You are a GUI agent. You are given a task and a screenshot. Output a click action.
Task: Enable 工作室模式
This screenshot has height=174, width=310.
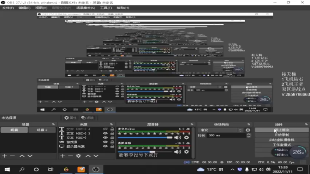[282, 145]
